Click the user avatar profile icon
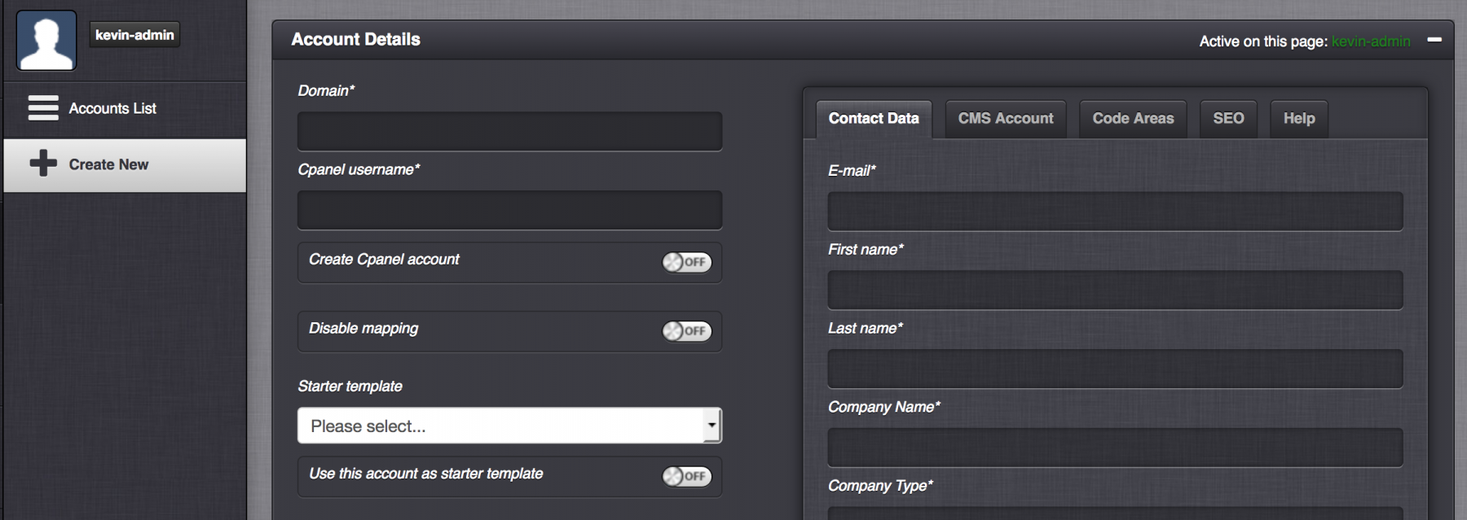Screen dimensions: 1467x520 pyautogui.click(x=46, y=41)
